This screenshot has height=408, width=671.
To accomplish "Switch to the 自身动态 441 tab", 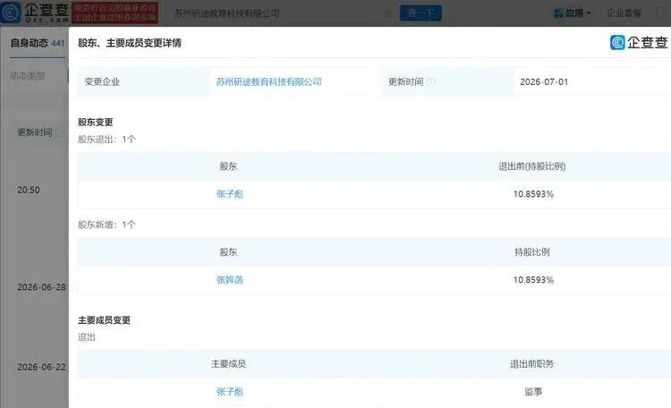I will pyautogui.click(x=38, y=43).
